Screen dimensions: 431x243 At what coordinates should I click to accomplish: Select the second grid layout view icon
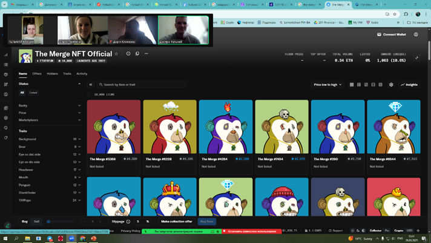[x=359, y=84]
